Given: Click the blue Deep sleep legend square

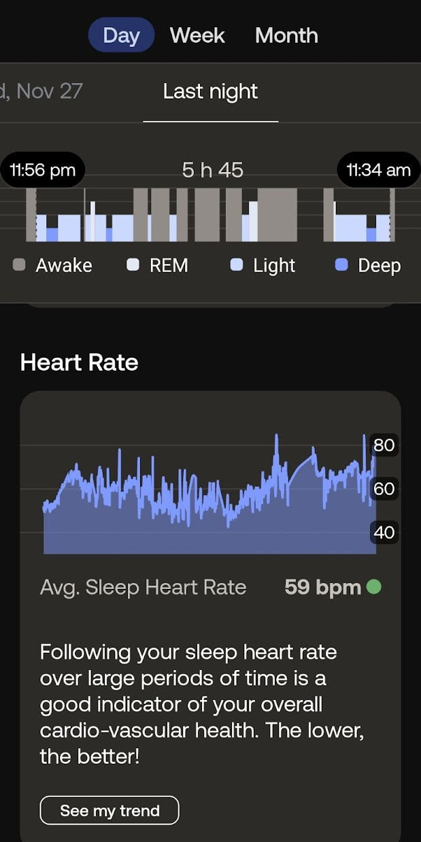Looking at the screenshot, I should coord(341,265).
